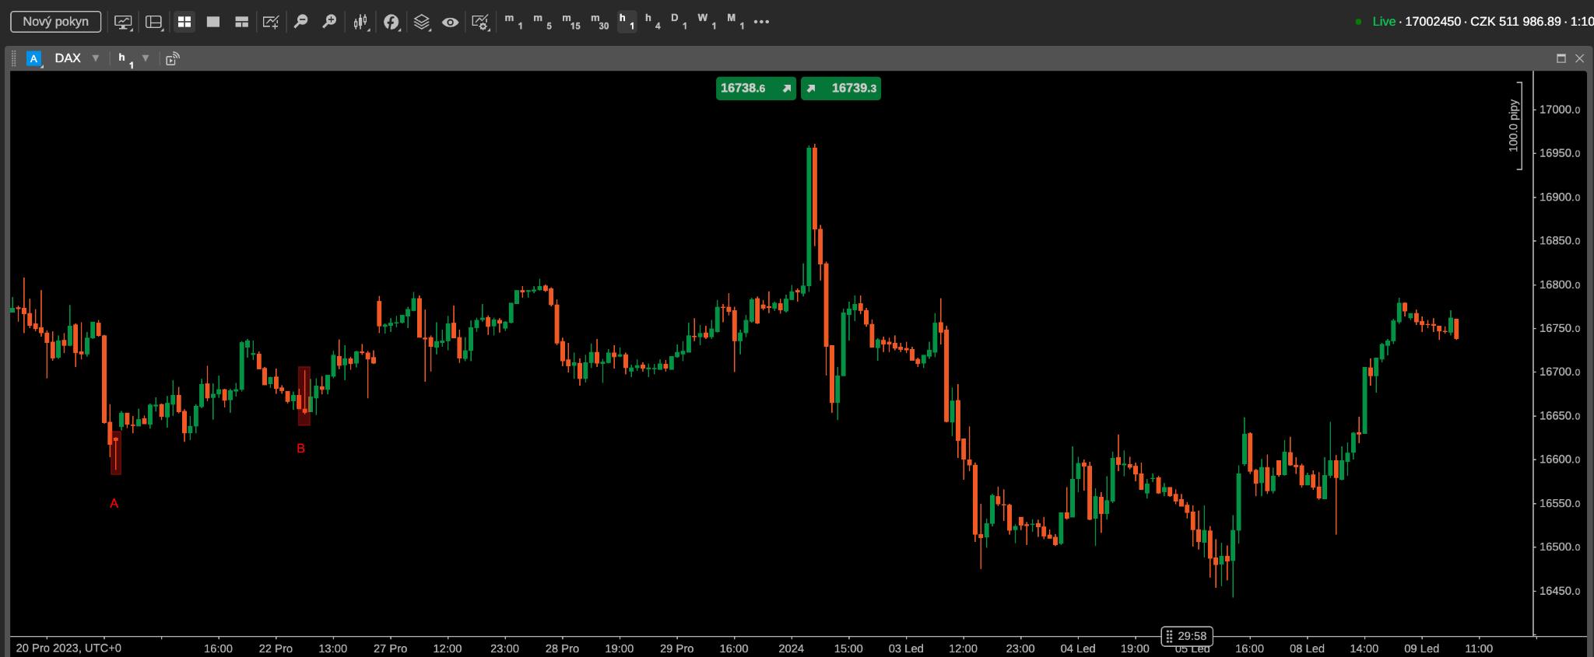Viewport: 1594px width, 657px height.
Task: Click the chart panel drag handle
Action: pos(13,58)
